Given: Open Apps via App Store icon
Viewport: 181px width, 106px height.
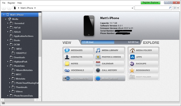Looking at the screenshot, I should 132,57.
